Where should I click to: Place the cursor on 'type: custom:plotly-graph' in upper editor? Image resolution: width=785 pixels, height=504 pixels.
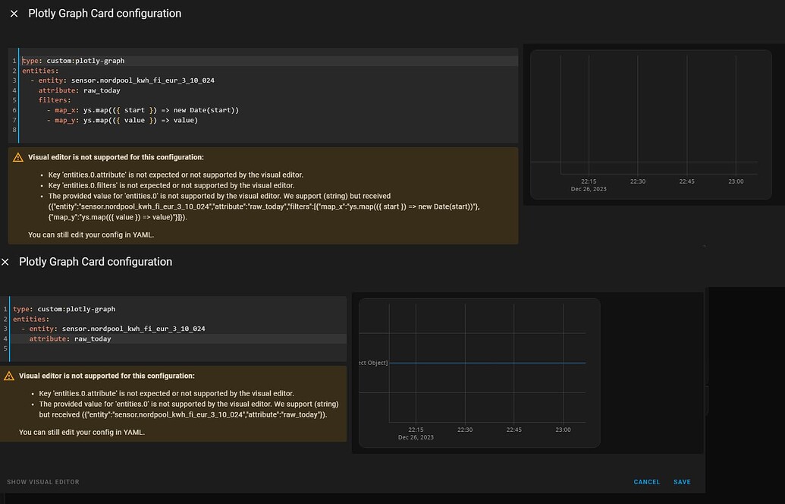(73, 61)
